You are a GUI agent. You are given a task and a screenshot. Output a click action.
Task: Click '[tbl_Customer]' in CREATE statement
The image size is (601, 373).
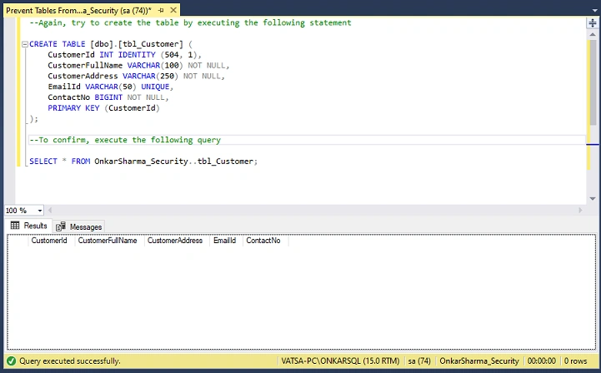(151, 44)
